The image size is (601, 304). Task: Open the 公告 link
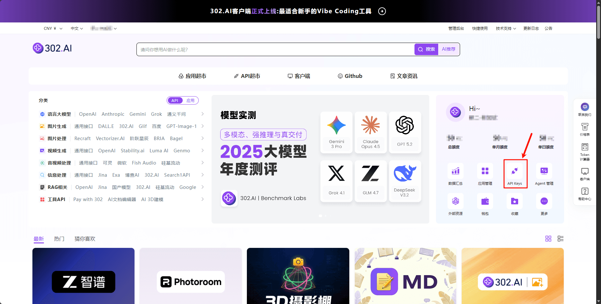[x=548, y=29]
